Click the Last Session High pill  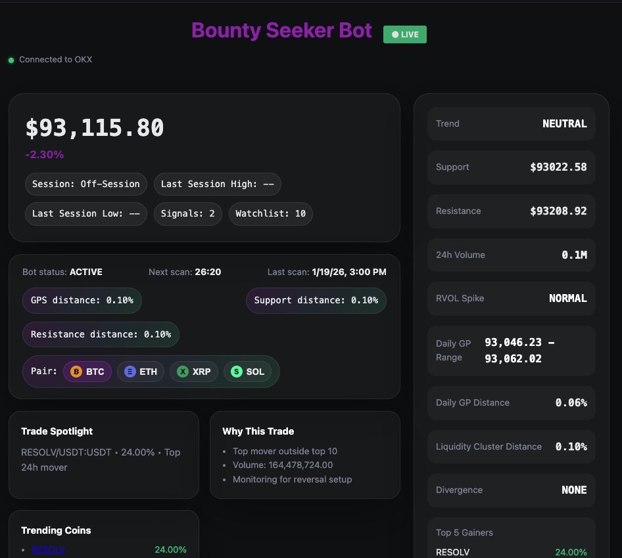pos(218,184)
